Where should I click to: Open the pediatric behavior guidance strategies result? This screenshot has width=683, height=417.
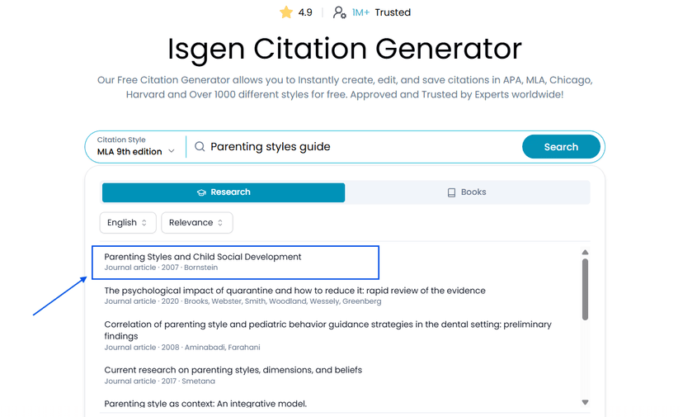327,325
